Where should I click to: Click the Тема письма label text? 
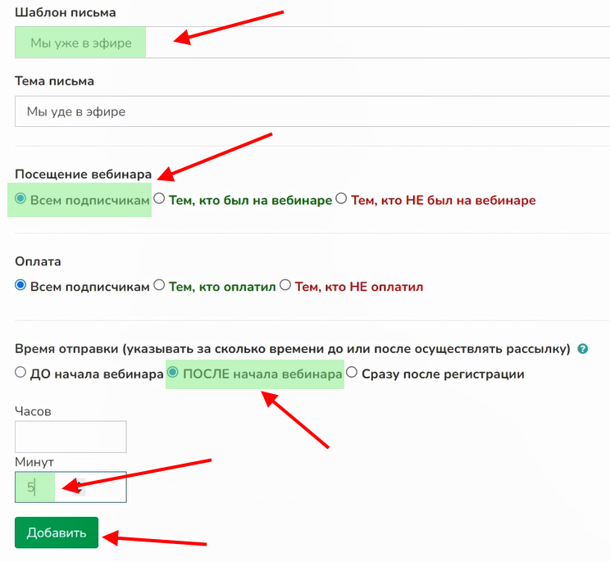tap(55, 81)
